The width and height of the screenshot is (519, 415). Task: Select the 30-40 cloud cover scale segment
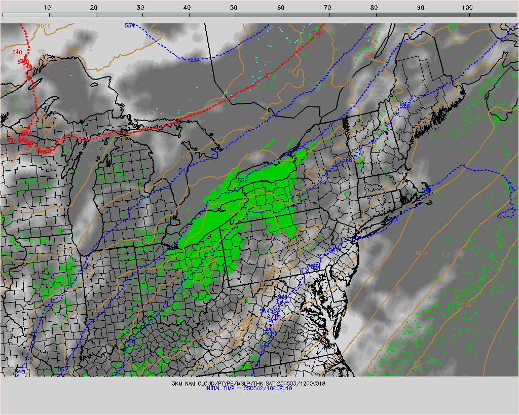click(x=166, y=15)
